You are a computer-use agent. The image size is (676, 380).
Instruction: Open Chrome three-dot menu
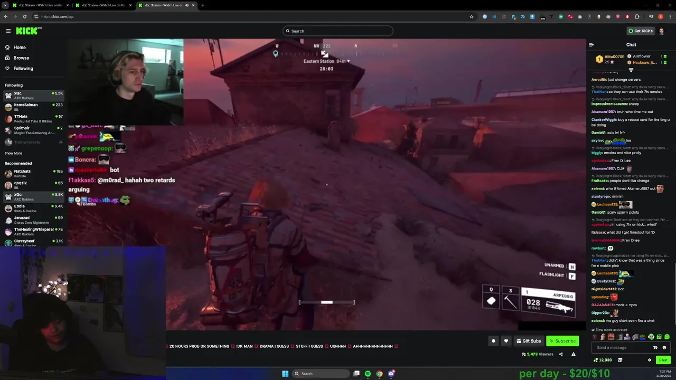pos(669,16)
